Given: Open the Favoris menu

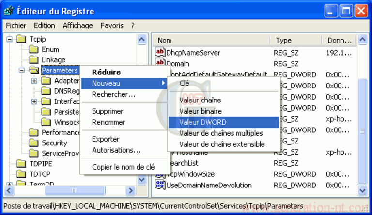Looking at the screenshot, I should (112, 25).
